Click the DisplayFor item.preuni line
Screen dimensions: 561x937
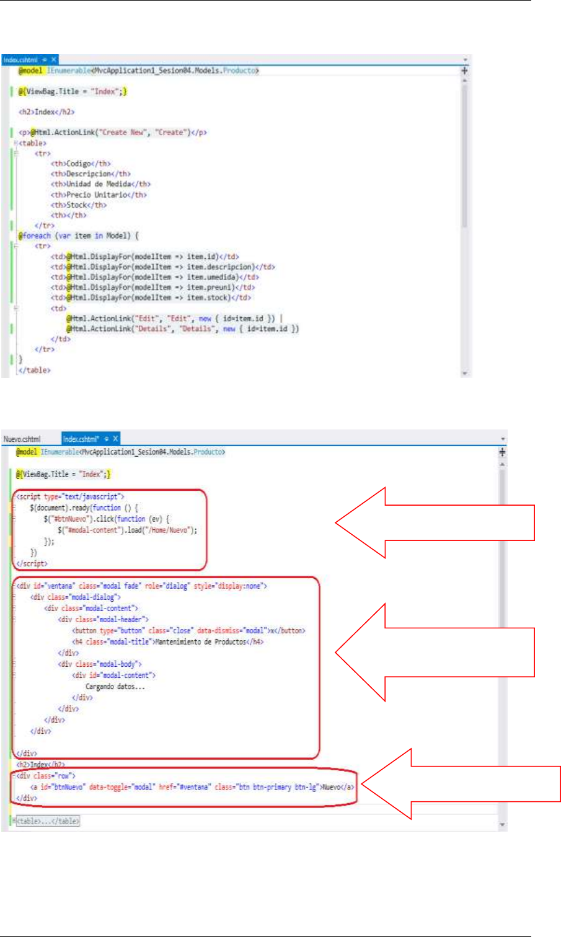coord(153,288)
